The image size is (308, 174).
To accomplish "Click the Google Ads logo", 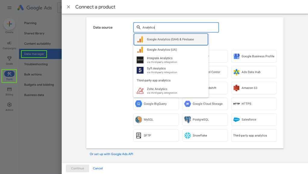I will coord(35,8).
